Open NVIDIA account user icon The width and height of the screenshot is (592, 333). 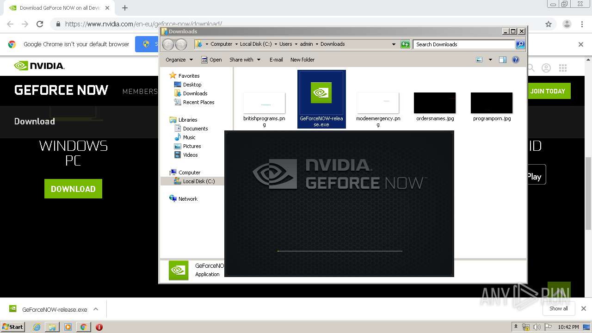coord(546,68)
